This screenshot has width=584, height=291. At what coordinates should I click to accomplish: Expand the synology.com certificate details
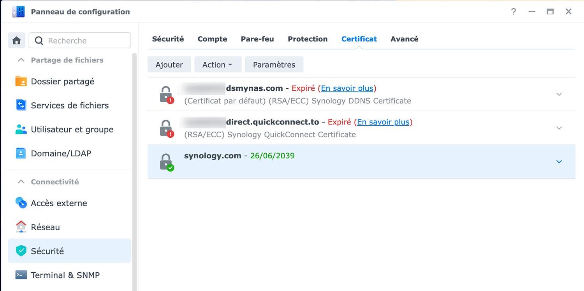tap(559, 162)
